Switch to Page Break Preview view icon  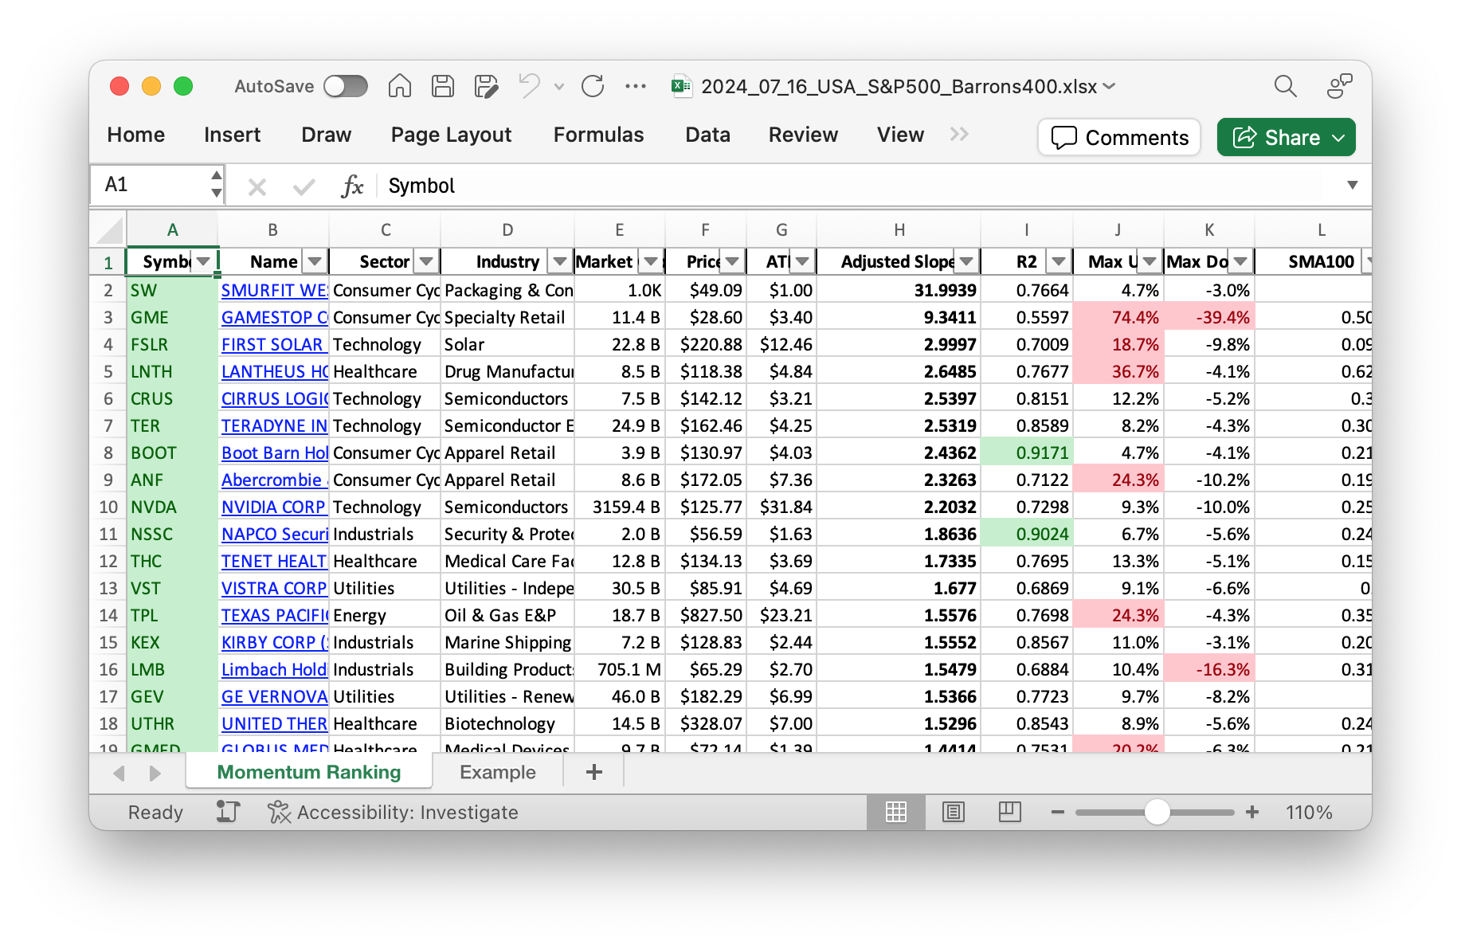tap(1009, 812)
